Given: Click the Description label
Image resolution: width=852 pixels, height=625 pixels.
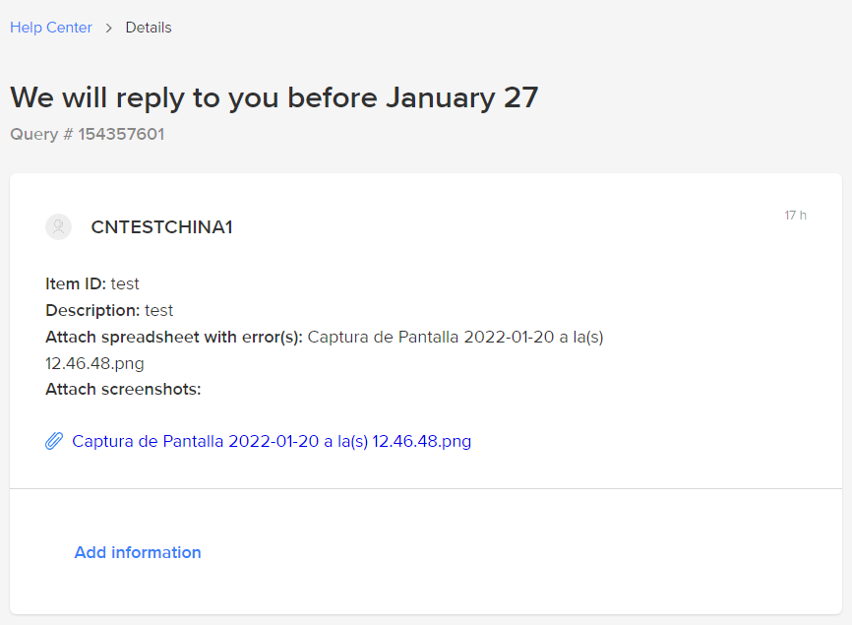Looking at the screenshot, I should pos(92,310).
